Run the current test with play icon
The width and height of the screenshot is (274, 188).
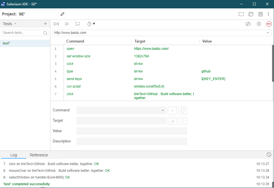(67, 24)
